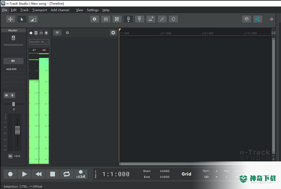Viewport: 281px width, 189px height.
Task: Open the Help menu
Action: 106,10
